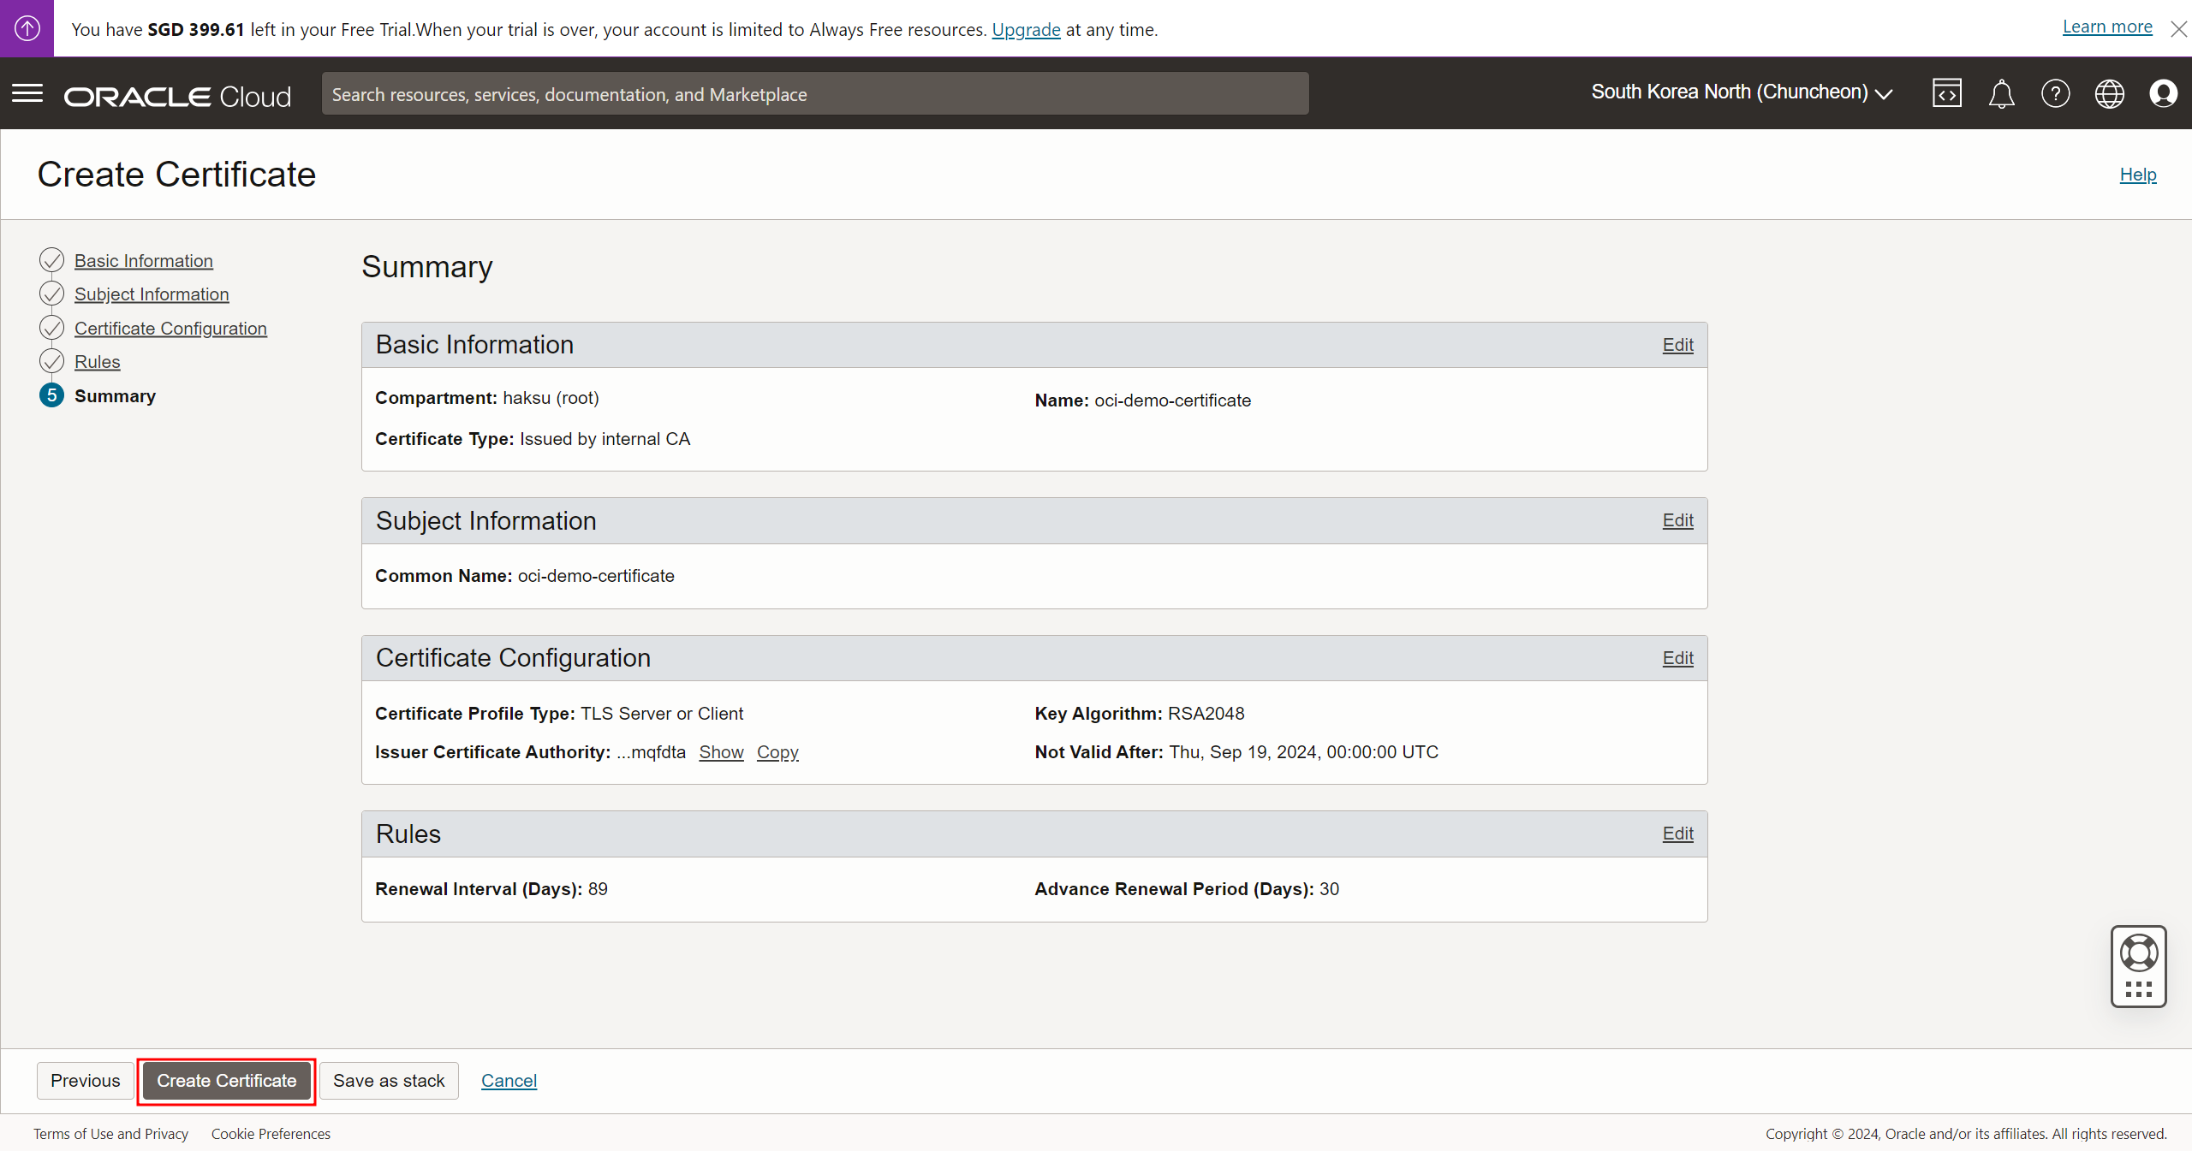Viewport: 2192px width, 1151px height.
Task: Click the purple upgrade arrow icon
Action: point(27,28)
